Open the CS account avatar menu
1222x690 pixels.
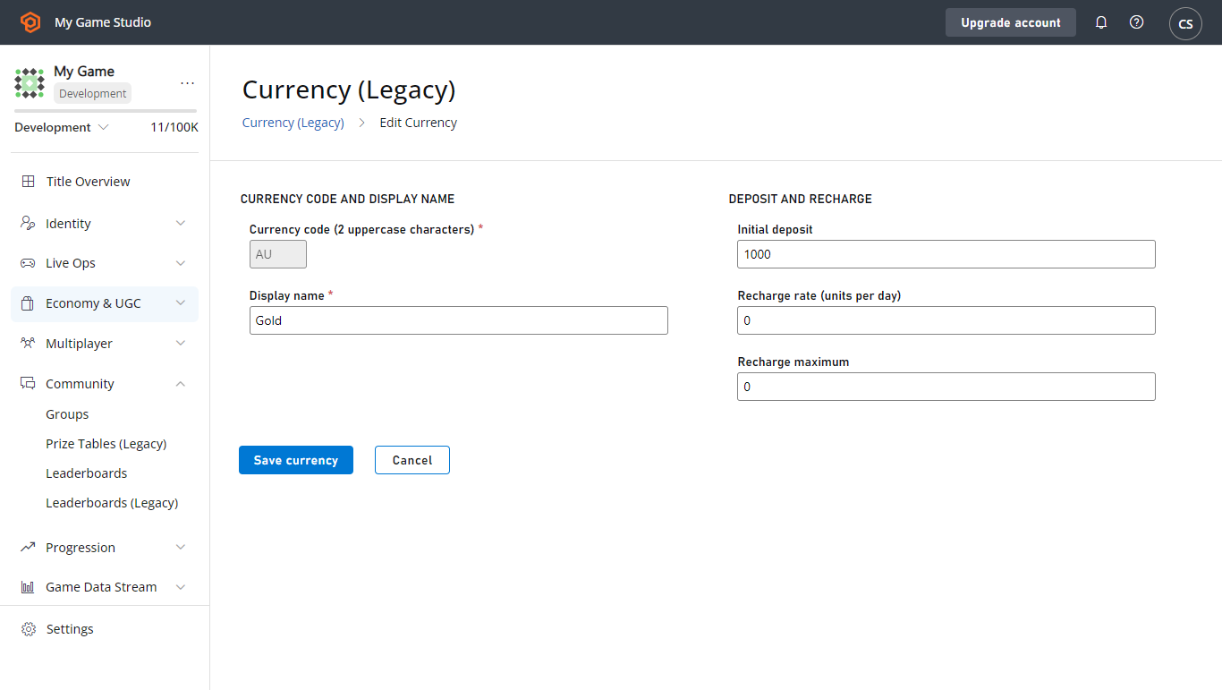tap(1185, 23)
